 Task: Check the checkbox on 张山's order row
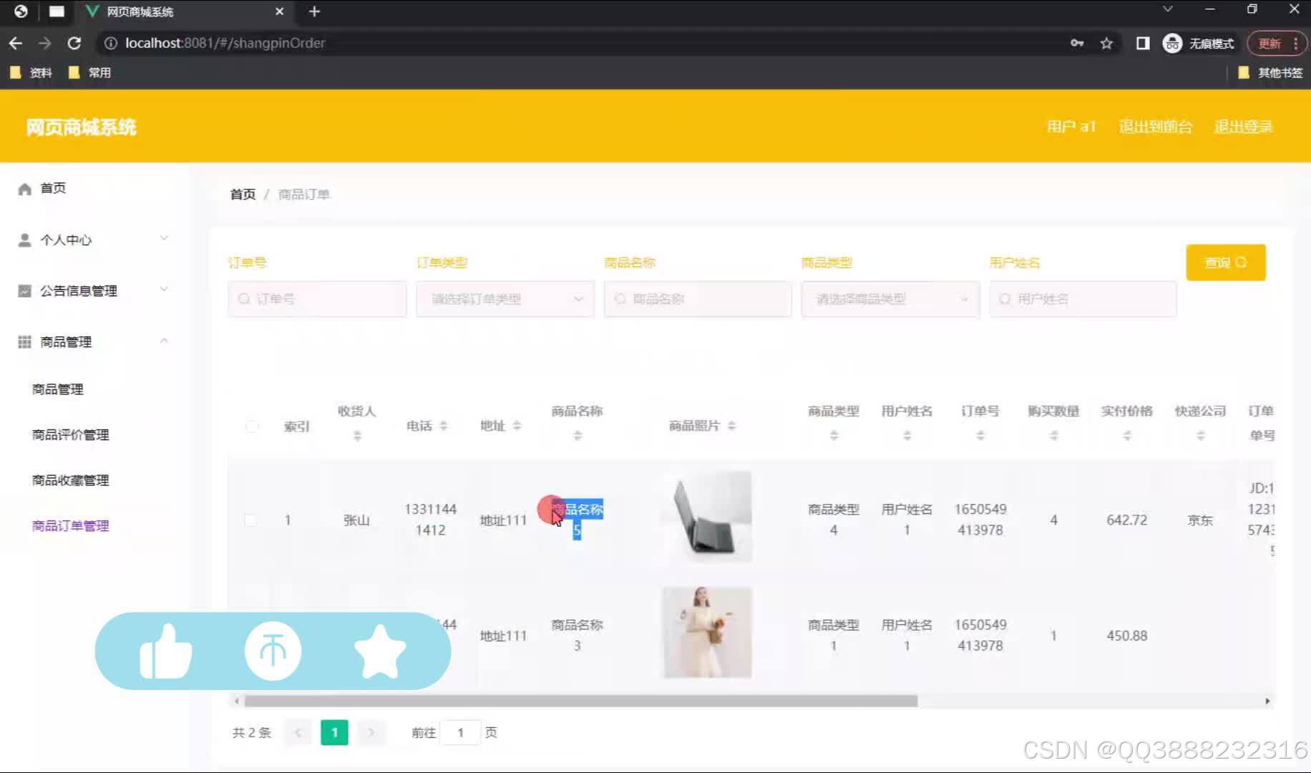(x=251, y=520)
